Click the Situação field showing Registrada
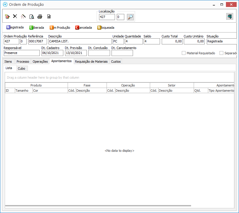The width and height of the screenshot is (239, 213). pyautogui.click(x=222, y=41)
